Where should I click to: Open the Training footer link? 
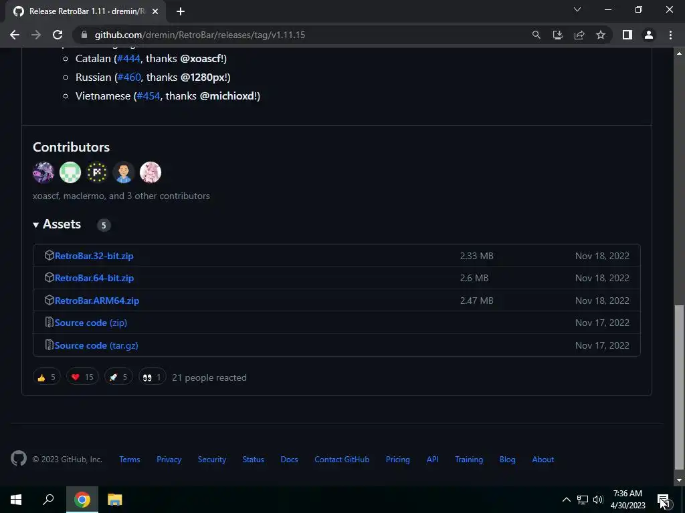(469, 460)
